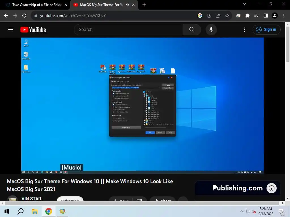Go to the YouTube home logo
The height and width of the screenshot is (217, 290).
point(33,30)
